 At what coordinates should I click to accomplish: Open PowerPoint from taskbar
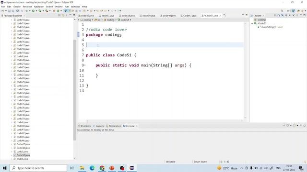[112, 168]
